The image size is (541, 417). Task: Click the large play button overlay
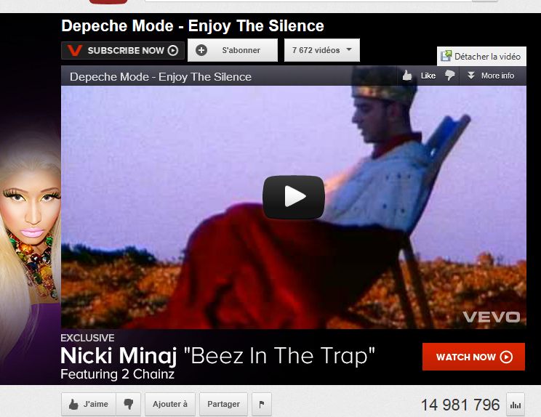294,197
